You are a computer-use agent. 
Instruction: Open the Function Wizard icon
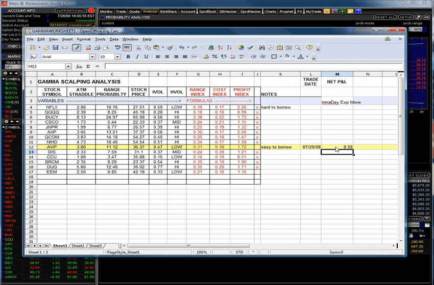point(79,66)
